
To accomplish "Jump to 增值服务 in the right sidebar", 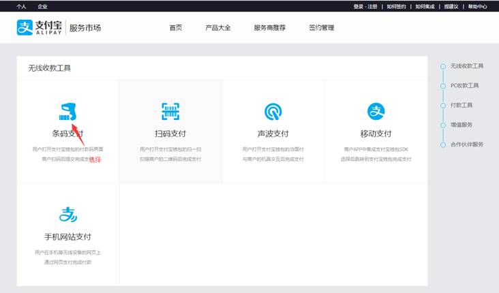I will pyautogui.click(x=462, y=125).
